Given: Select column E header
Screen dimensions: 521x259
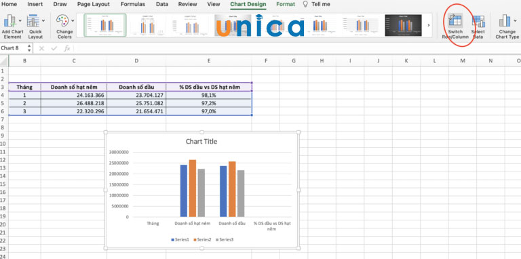Looking at the screenshot, I should 209,61.
